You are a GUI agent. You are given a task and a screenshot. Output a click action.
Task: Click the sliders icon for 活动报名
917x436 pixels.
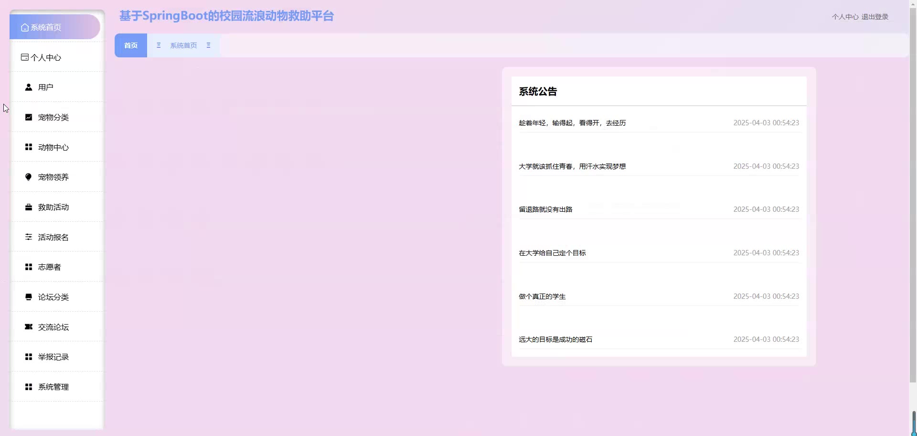point(29,237)
